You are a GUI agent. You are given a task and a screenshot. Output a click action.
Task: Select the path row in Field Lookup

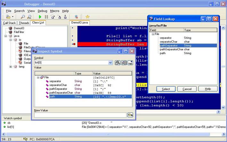(x=188, y=53)
